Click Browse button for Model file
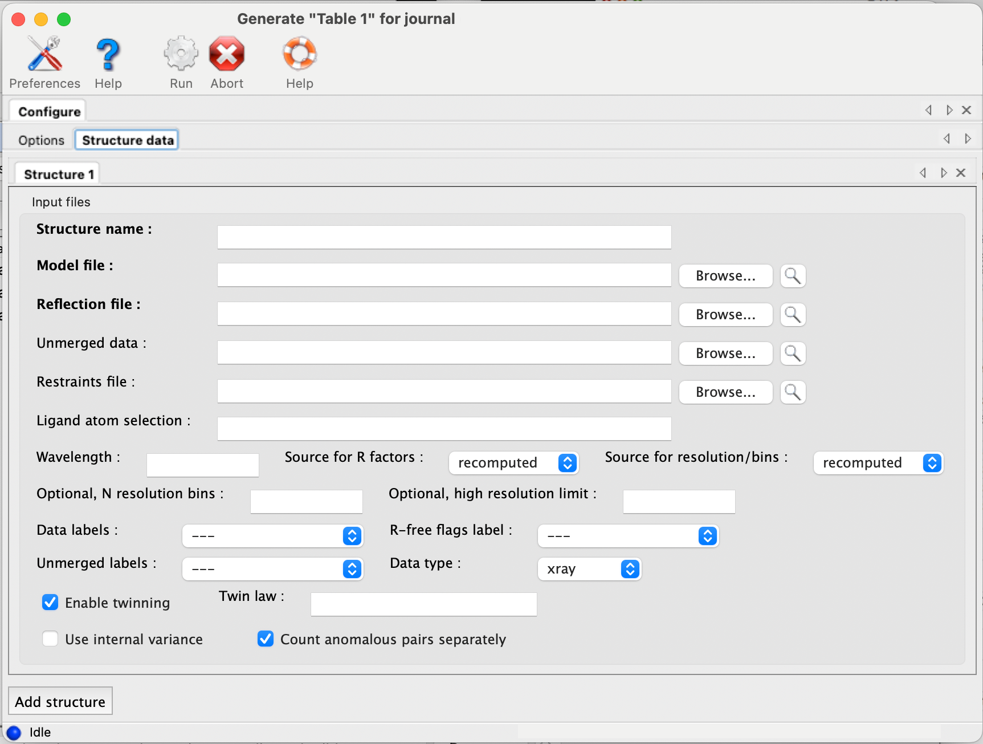 (725, 276)
